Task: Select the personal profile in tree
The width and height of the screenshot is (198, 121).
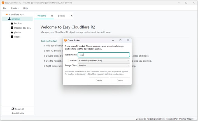Action: click(x=16, y=19)
